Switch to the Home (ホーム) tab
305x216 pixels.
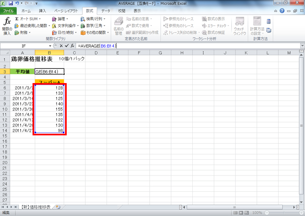(x=26, y=11)
